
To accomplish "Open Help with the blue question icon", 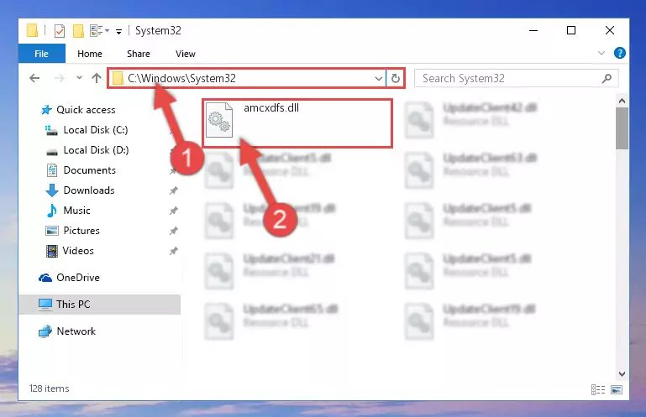I will coord(620,53).
